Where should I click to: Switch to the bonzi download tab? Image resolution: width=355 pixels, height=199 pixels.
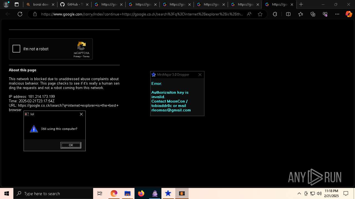click(40, 4)
